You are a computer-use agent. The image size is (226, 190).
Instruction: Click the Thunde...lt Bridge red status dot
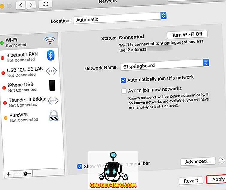(x=5, y=103)
